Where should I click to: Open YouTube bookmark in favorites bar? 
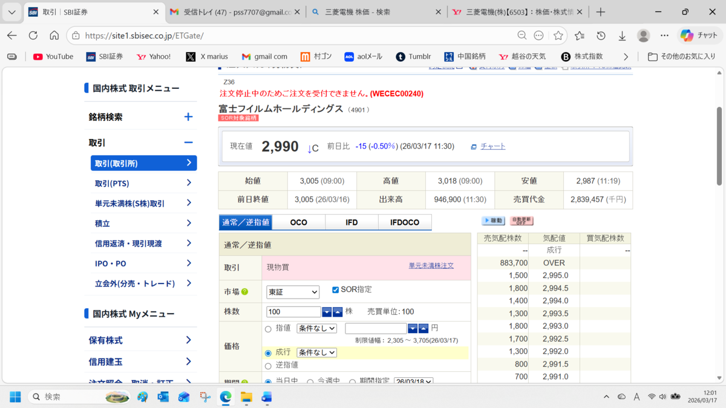[53, 57]
